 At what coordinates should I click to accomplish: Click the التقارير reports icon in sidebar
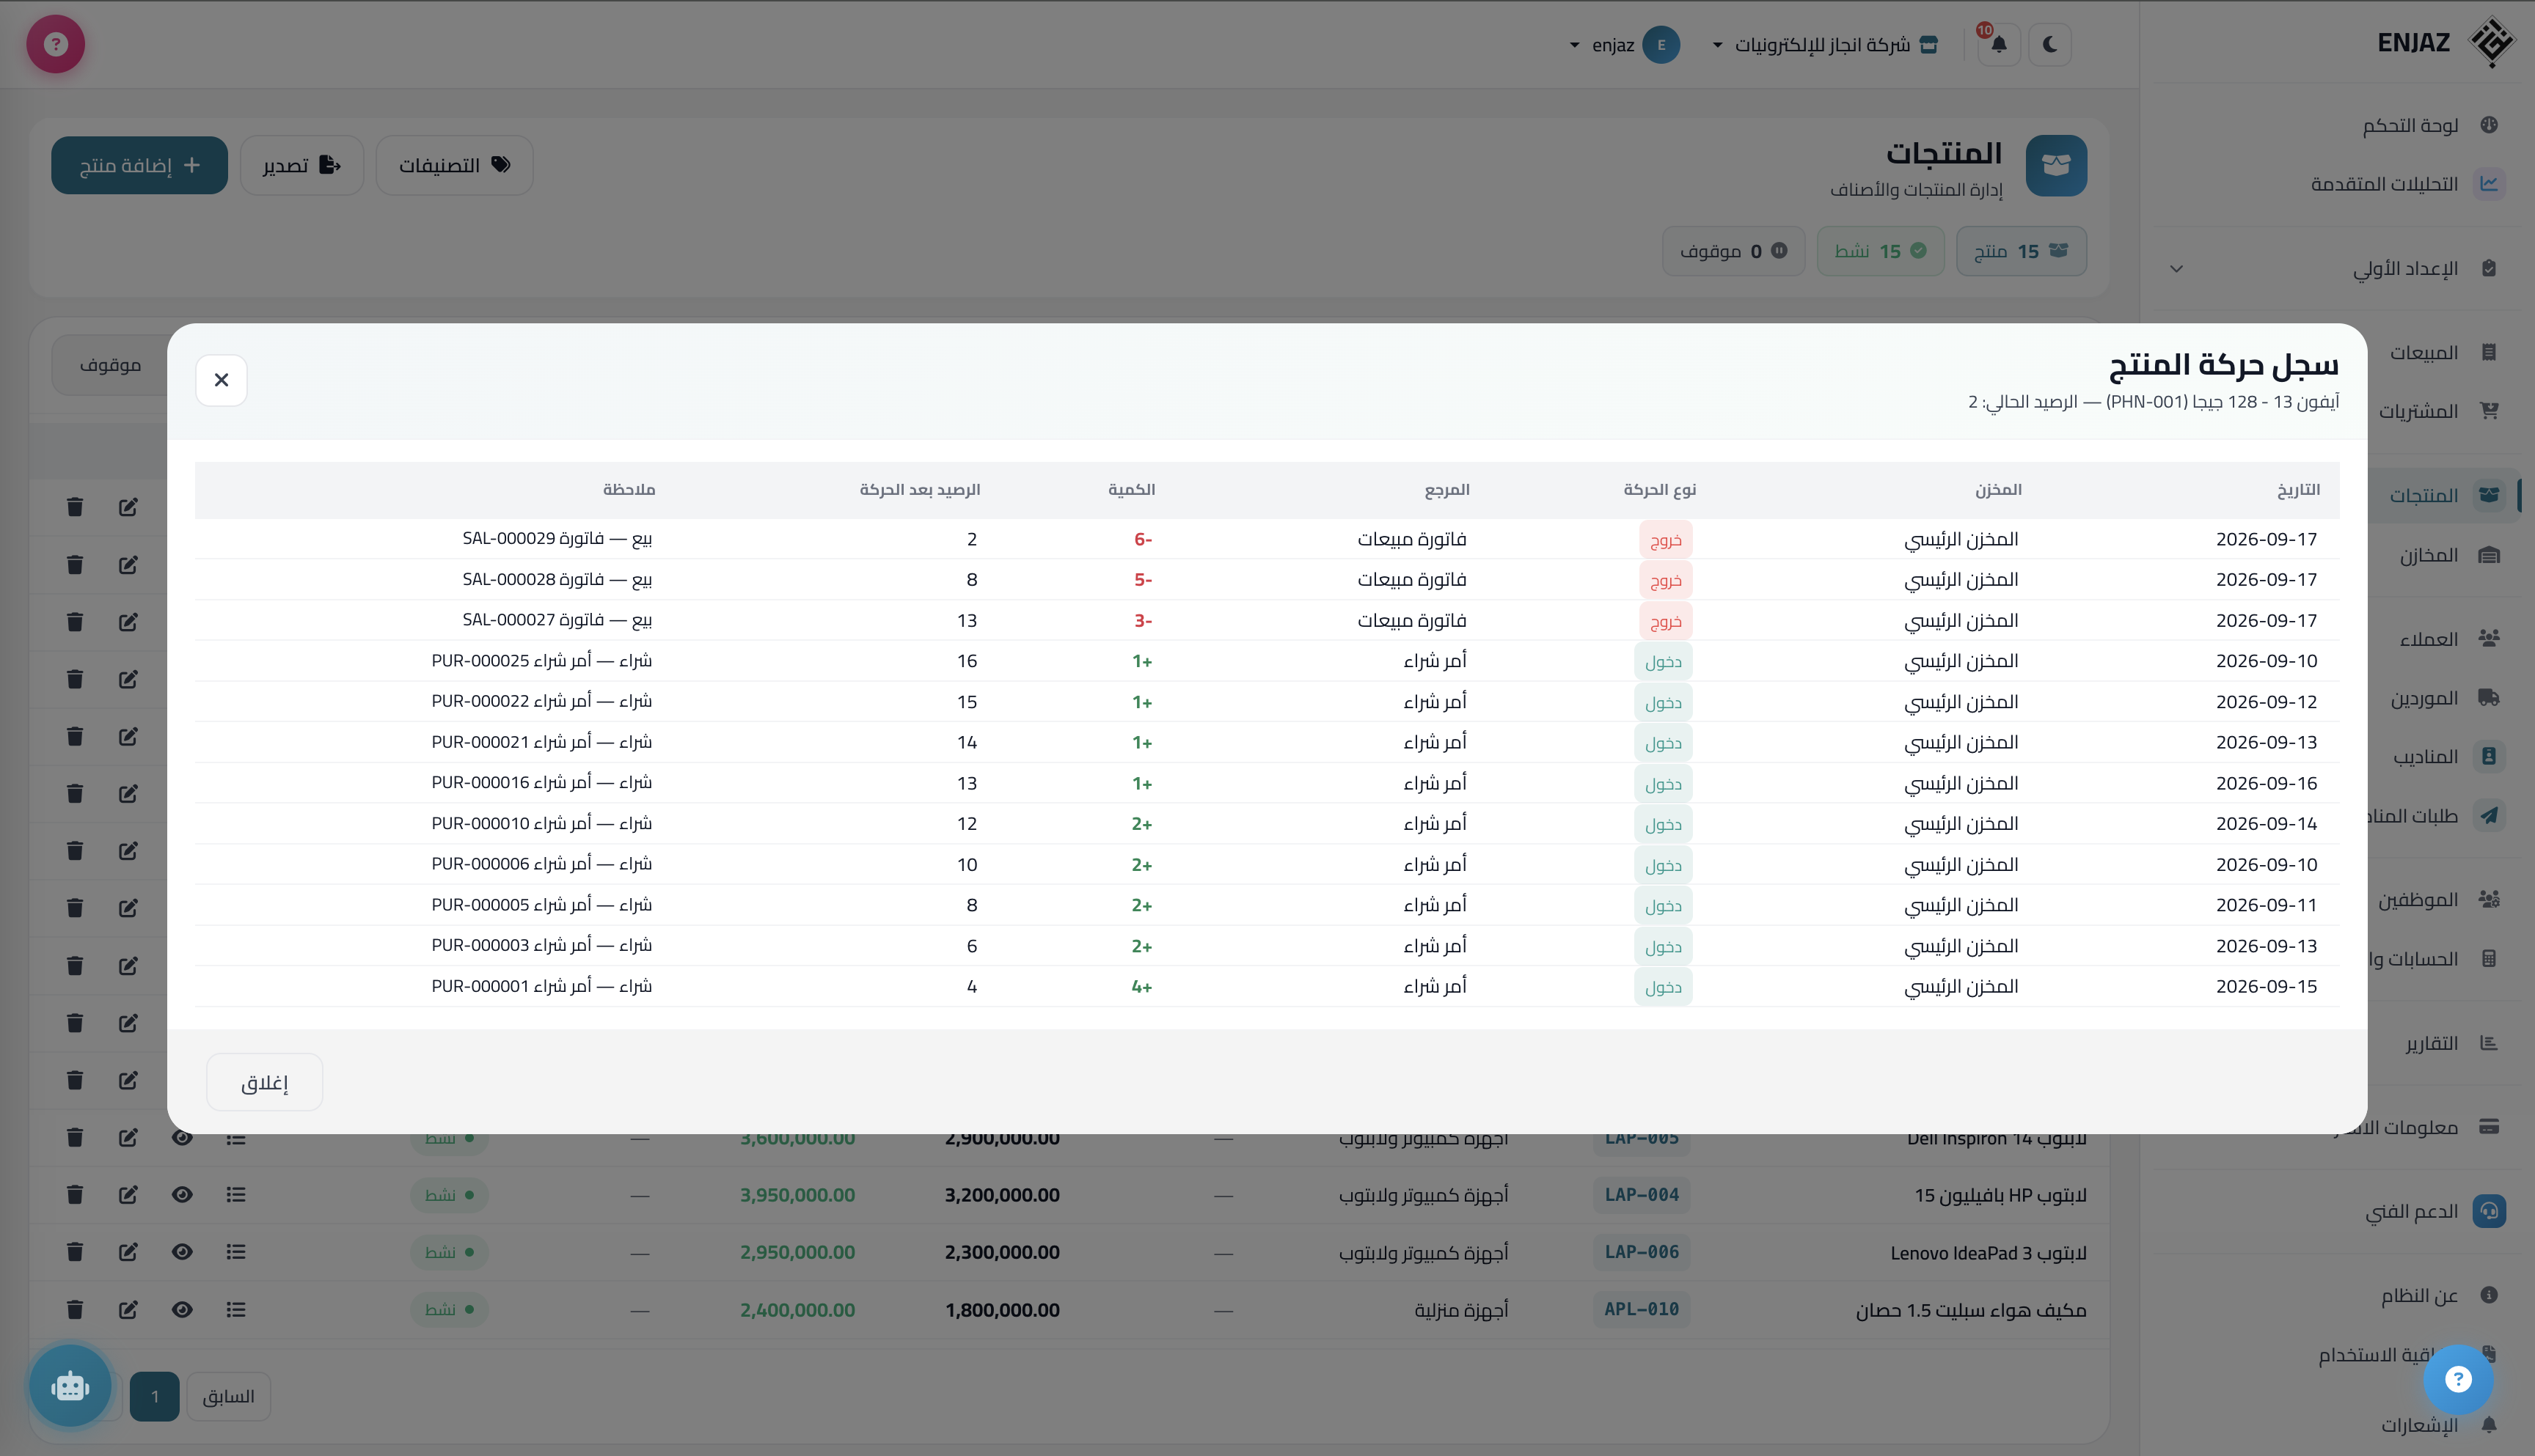(2489, 1043)
